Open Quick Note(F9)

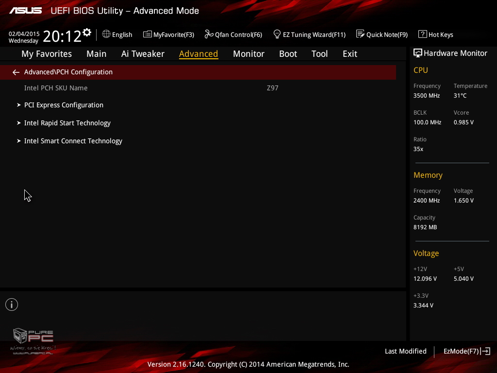[387, 34]
